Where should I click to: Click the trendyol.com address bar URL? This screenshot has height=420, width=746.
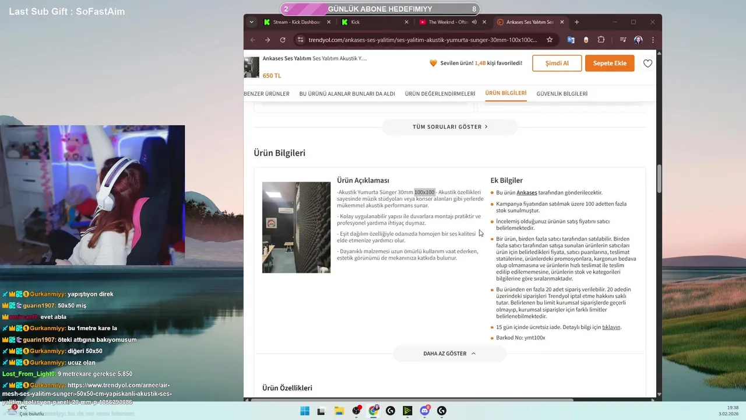tap(423, 40)
